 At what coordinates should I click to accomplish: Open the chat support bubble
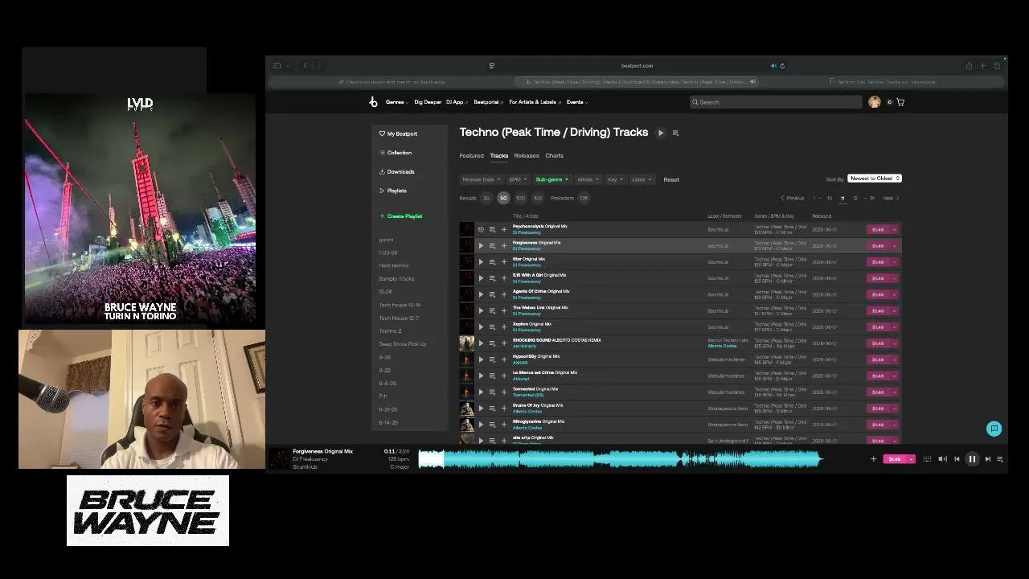pyautogui.click(x=994, y=429)
